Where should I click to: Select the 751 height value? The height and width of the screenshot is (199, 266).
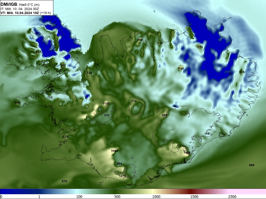click(200, 47)
